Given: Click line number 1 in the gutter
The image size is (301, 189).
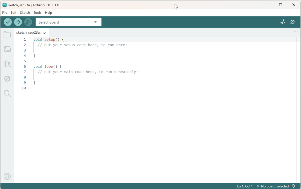Looking at the screenshot, I should [x=25, y=40].
